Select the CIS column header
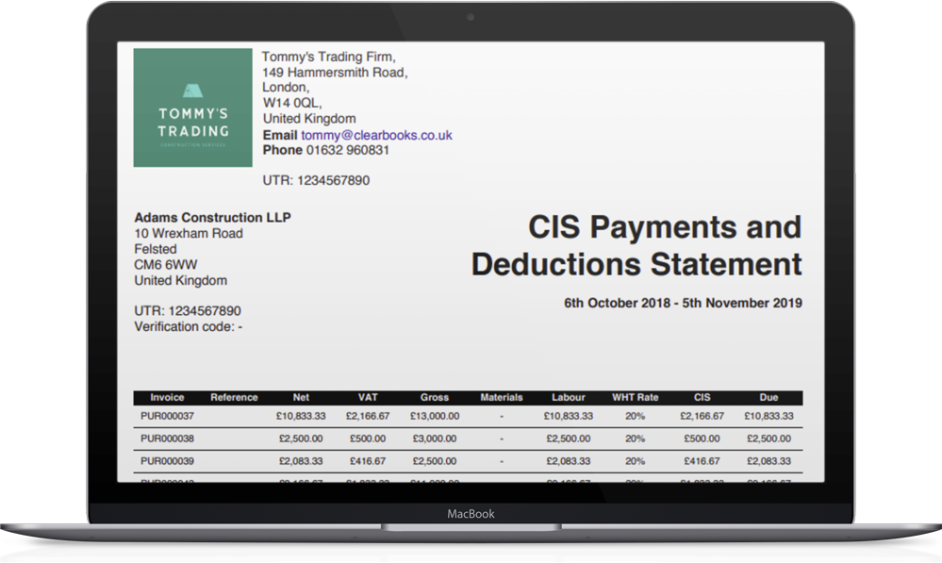Image resolution: width=942 pixels, height=563 pixels. [702, 397]
